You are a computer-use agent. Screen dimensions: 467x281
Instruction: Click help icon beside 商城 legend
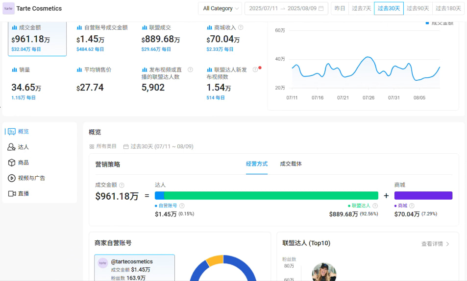412,206
